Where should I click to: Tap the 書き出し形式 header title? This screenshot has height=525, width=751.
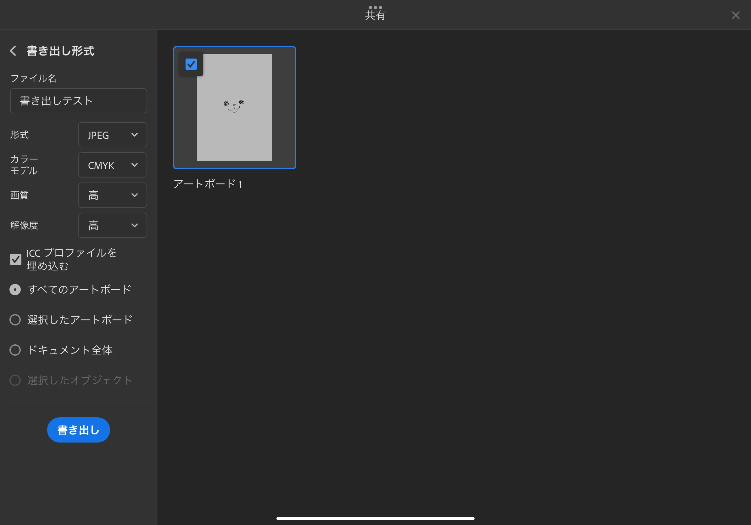[x=60, y=51]
